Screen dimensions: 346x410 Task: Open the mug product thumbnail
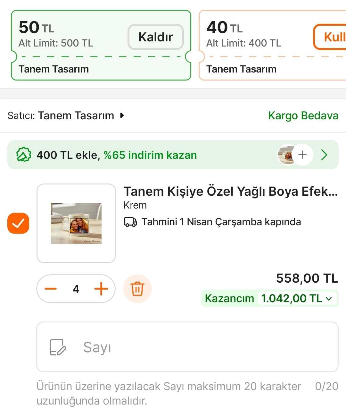point(76,223)
